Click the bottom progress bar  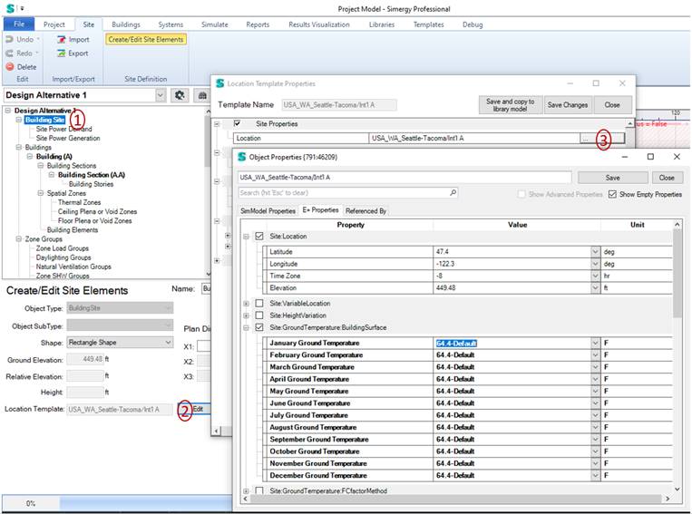pos(117,503)
